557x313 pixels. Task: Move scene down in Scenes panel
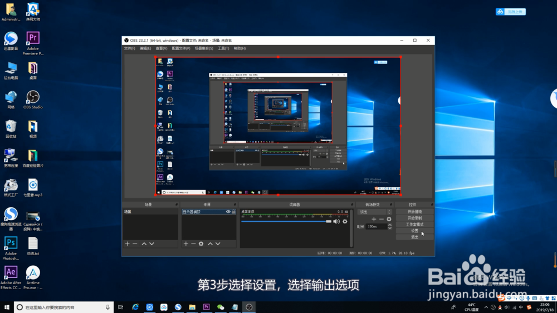pos(152,244)
